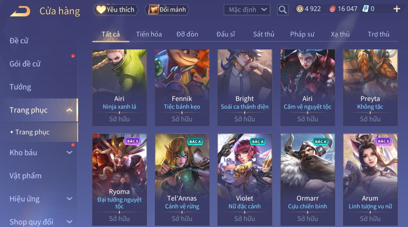Click the back arrow icon
Screen dimensions: 408x227
tap(20, 11)
